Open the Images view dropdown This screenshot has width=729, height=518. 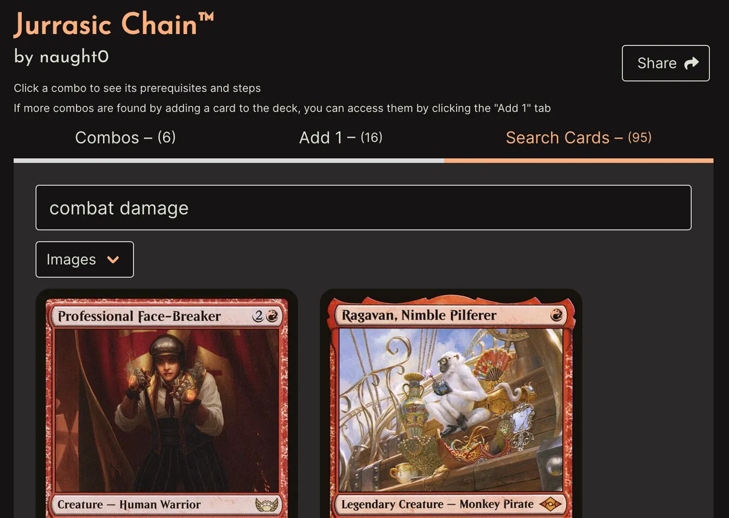tap(85, 260)
